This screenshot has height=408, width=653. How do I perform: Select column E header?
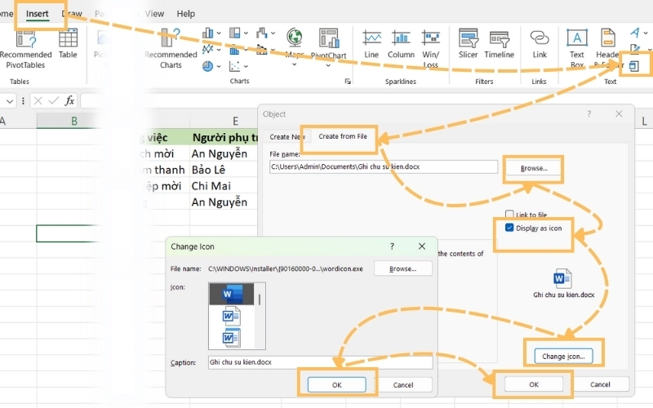[x=235, y=121]
